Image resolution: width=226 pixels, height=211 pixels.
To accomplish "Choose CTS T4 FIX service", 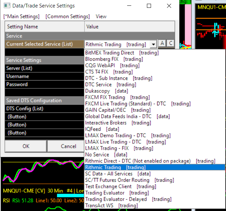I will pyautogui.click(x=154, y=72).
